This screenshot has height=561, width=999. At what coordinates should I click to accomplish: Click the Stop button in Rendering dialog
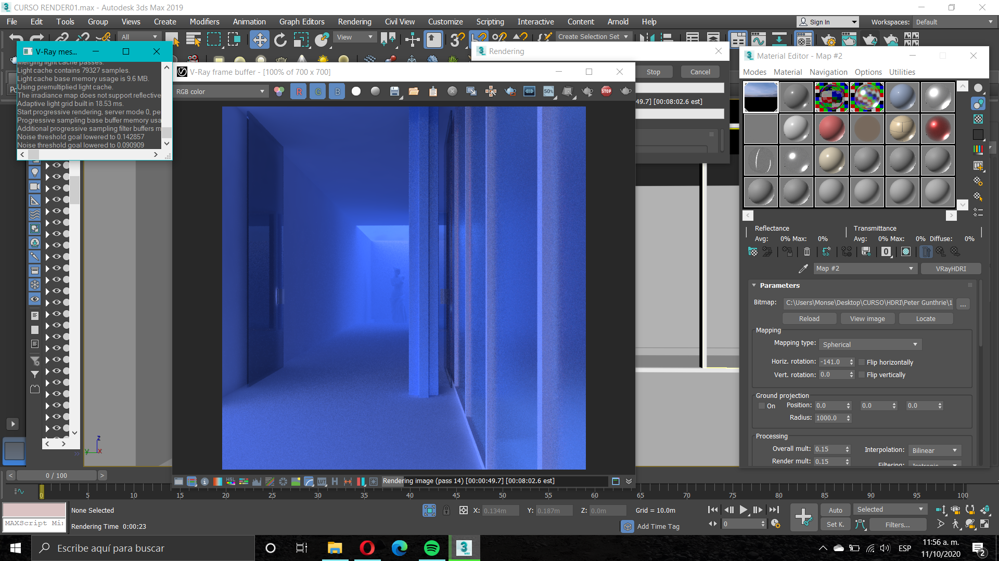[x=654, y=72]
